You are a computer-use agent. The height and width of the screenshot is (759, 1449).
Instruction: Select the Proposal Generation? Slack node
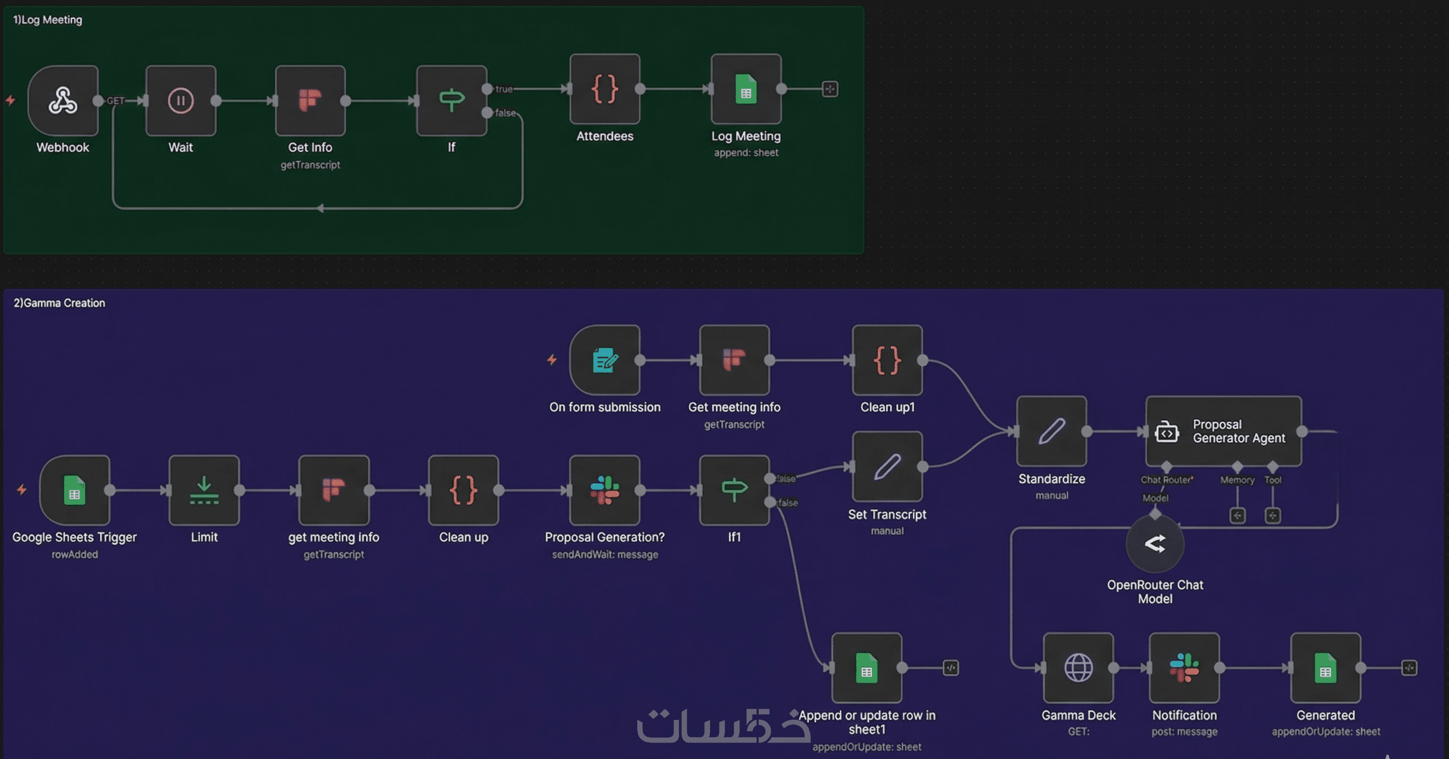(x=605, y=490)
